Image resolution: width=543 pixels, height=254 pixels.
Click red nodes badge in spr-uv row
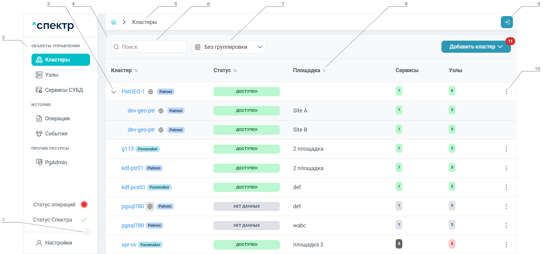pyautogui.click(x=452, y=244)
